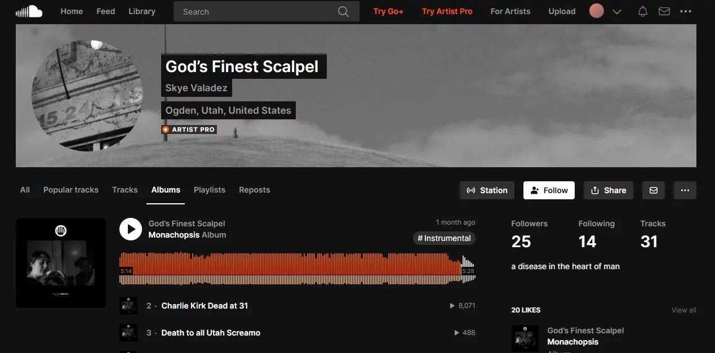Viewport: 715px width, 353px height.
Task: Switch to the Popular tracks tab
Action: click(71, 190)
